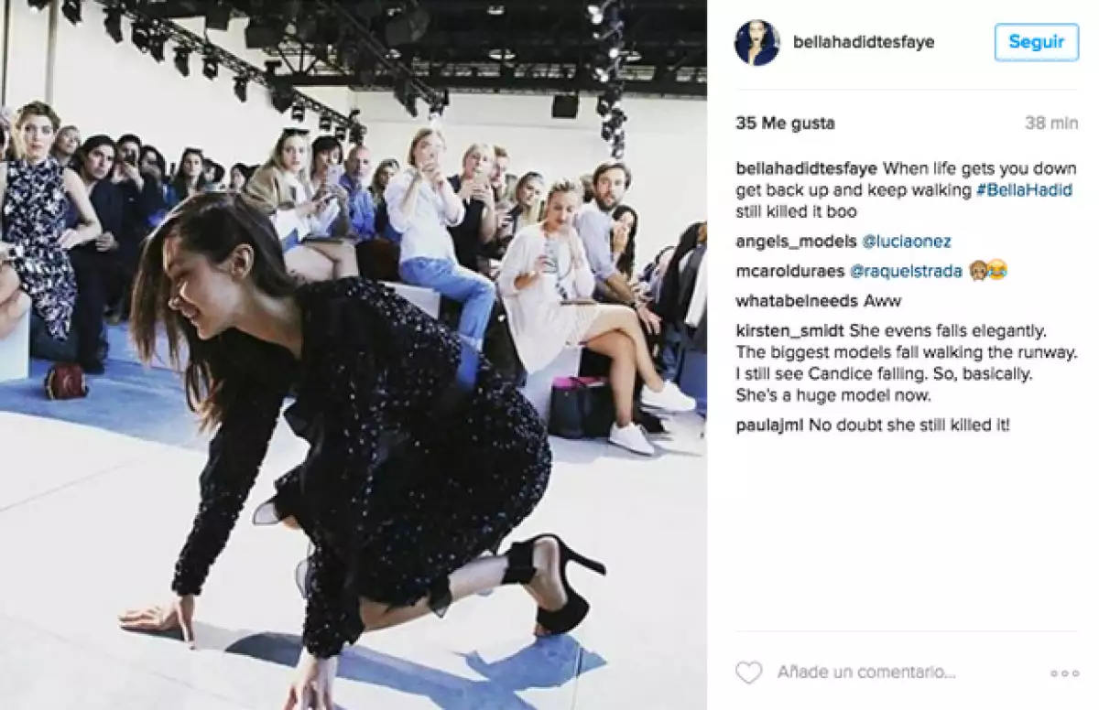The width and height of the screenshot is (1099, 710).
Task: Click the 38 min timestamp
Action: (x=1051, y=123)
